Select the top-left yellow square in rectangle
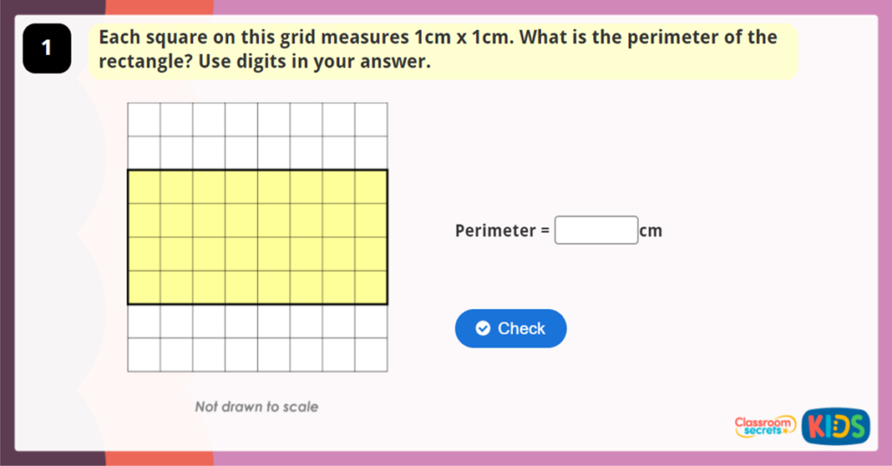Screen dimensions: 892x466 click(144, 186)
